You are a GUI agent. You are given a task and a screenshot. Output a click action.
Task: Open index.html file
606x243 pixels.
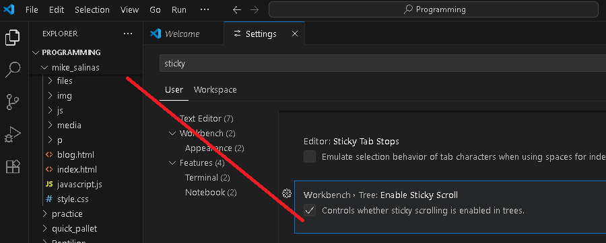click(77, 169)
